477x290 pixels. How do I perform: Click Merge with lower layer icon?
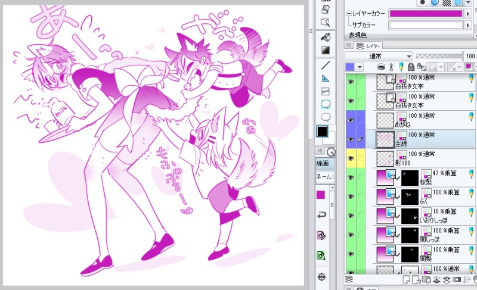coord(446,280)
